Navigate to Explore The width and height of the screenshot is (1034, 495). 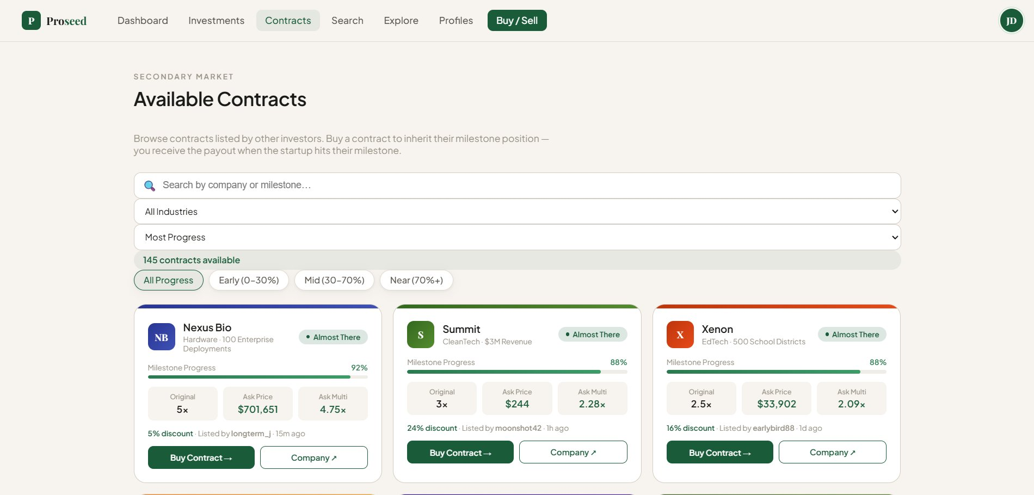(401, 21)
